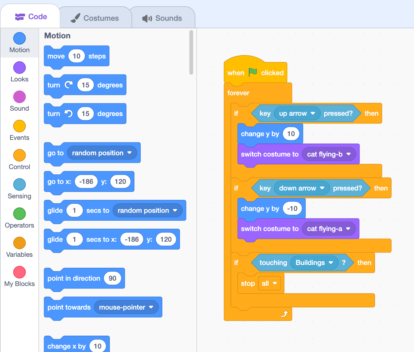Screen dimensions: 414x352
Task: Click the 'change x by' value in palette
Action: pos(98,346)
